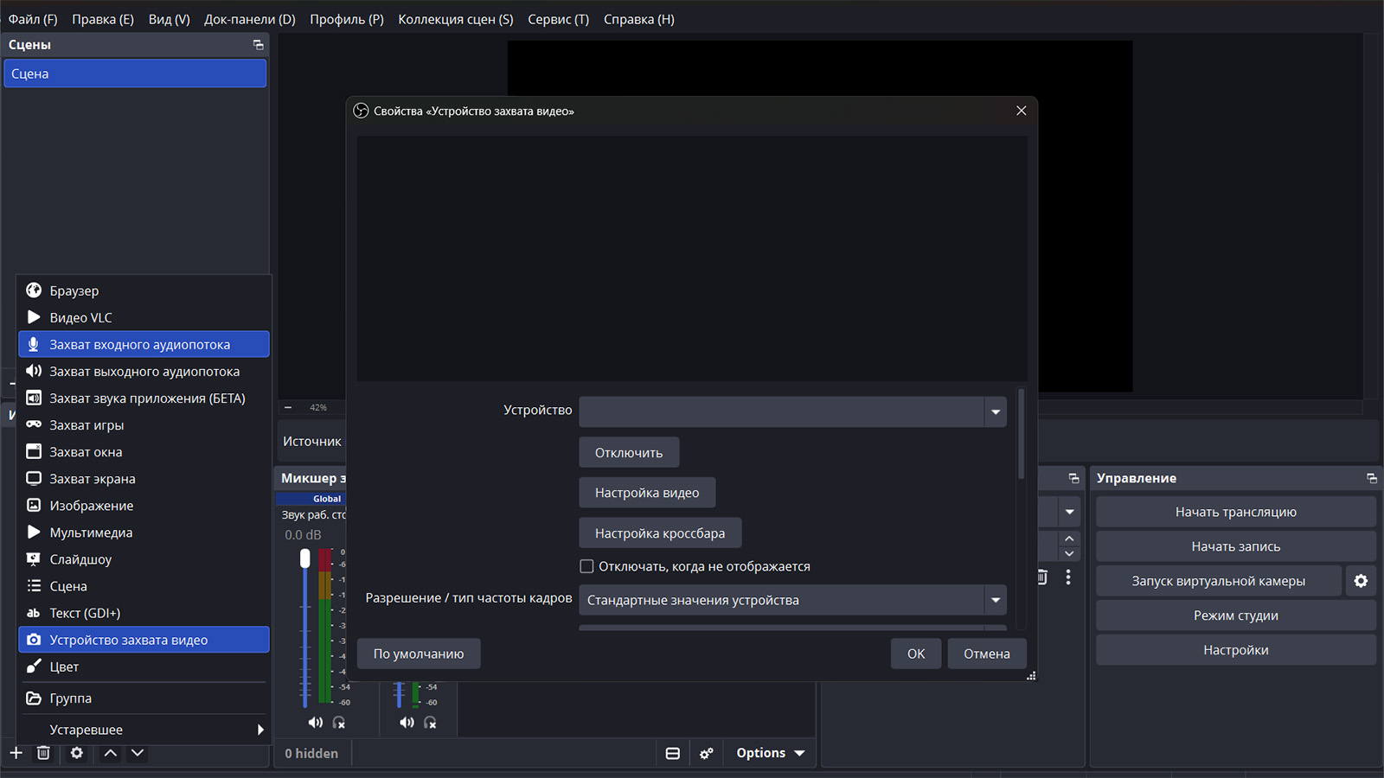The height and width of the screenshot is (778, 1384).
Task: Open source properties gear icon
Action: click(77, 753)
